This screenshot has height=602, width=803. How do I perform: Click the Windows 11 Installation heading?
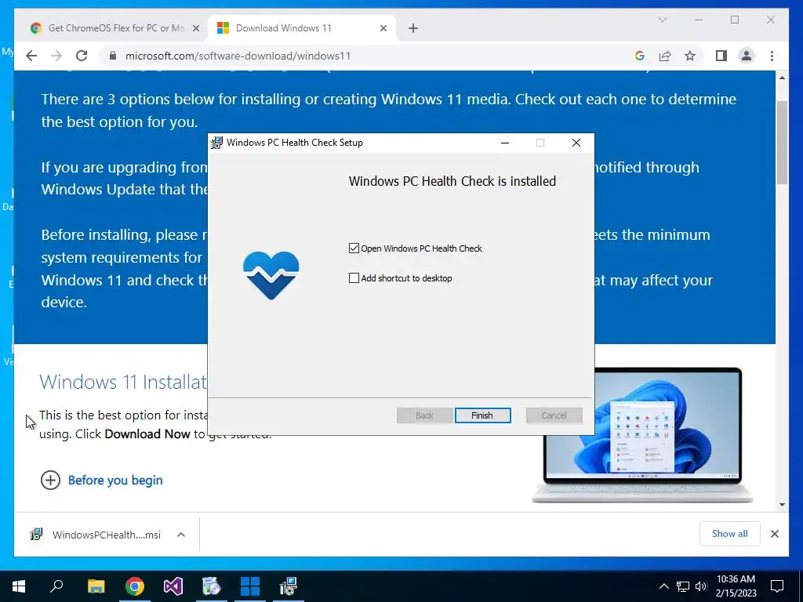pyautogui.click(x=123, y=382)
